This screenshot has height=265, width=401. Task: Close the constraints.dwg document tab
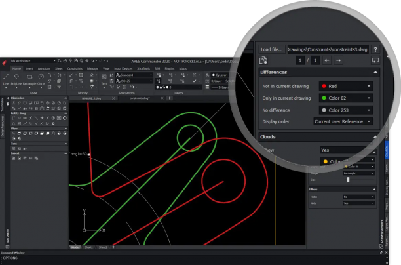[162, 98]
